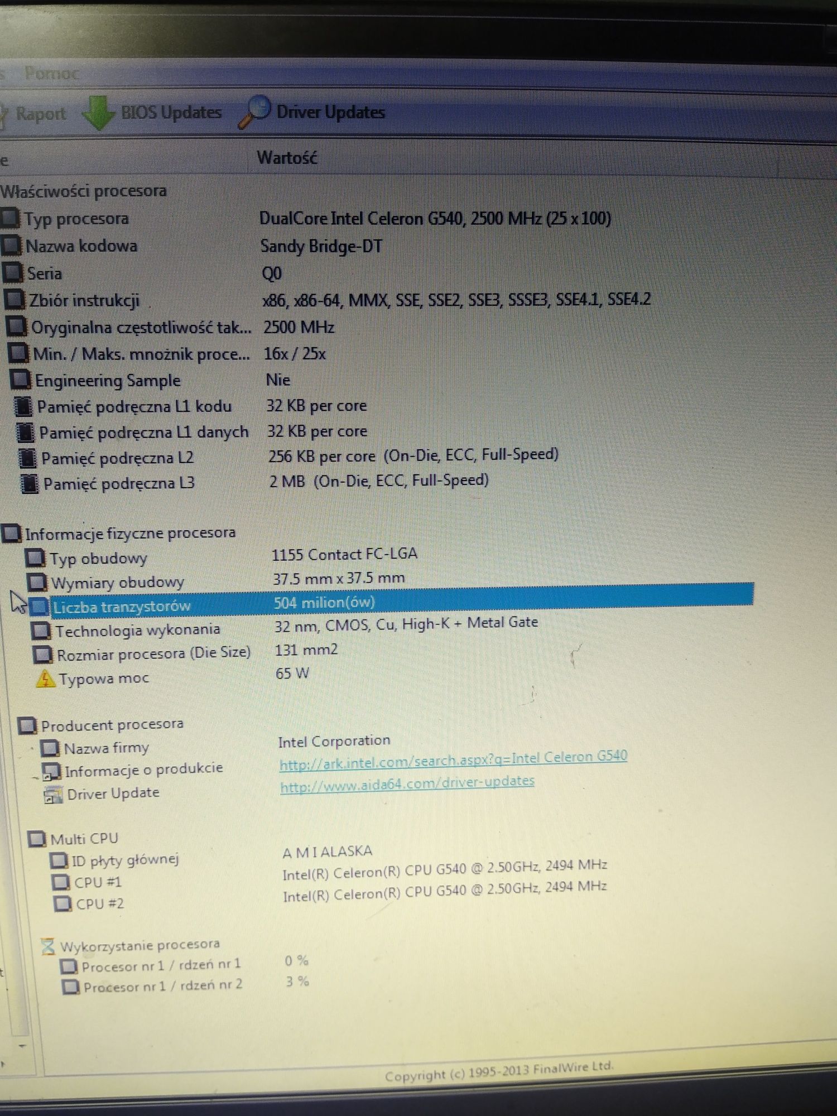Click the Typ obudowy row icon
Screen dimensions: 837x1116
click(x=36, y=557)
